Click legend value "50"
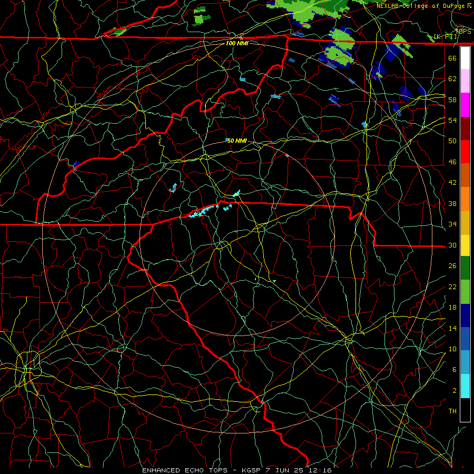474x474 pixels. tap(452, 141)
